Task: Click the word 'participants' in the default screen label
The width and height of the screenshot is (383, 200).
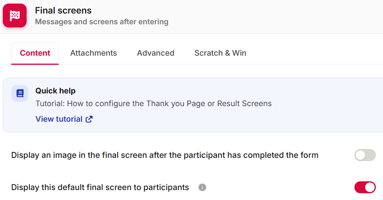Action: click(x=166, y=188)
